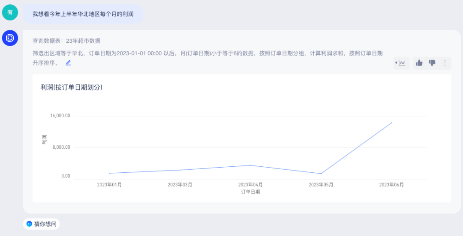Select the 2023年01月 data point on line
This screenshot has width=463, height=236.
pos(110,173)
